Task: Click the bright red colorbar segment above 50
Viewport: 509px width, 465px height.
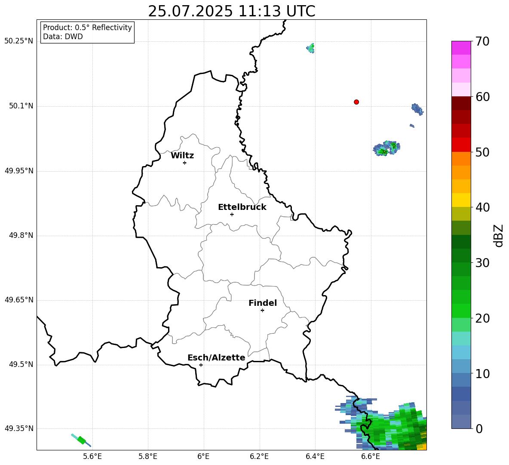Action: tap(461, 145)
